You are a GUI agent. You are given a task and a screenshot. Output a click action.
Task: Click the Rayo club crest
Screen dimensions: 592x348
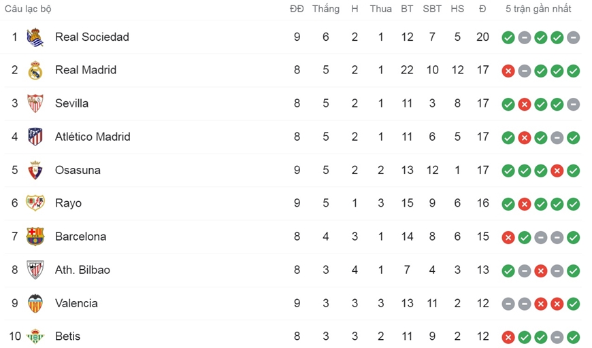(x=35, y=203)
